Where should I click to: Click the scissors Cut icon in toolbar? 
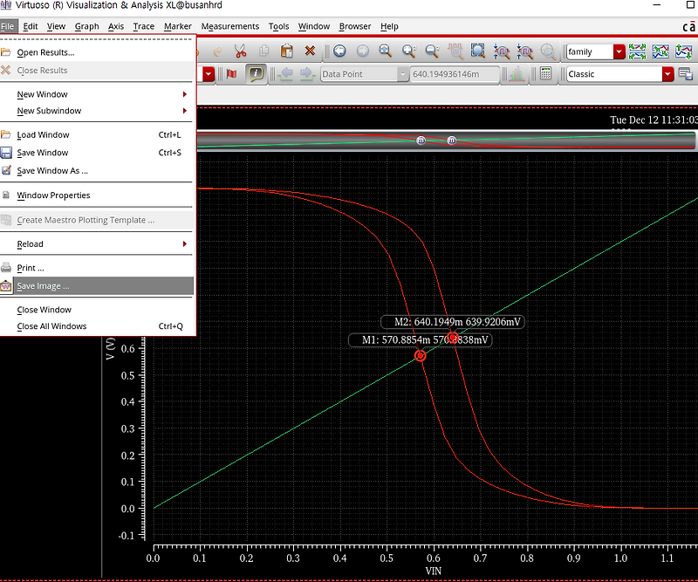pyautogui.click(x=240, y=51)
